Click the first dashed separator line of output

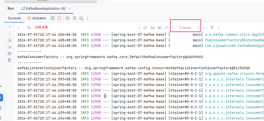click(30, 51)
